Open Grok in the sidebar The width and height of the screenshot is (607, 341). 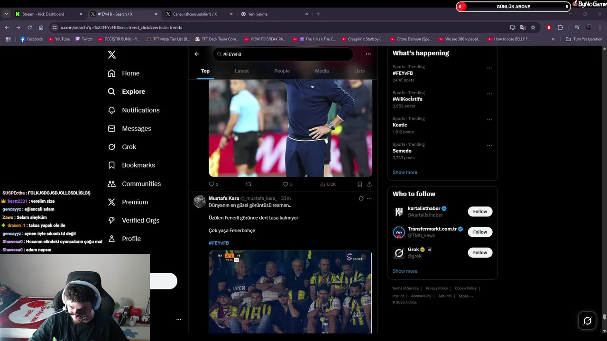(x=122, y=147)
